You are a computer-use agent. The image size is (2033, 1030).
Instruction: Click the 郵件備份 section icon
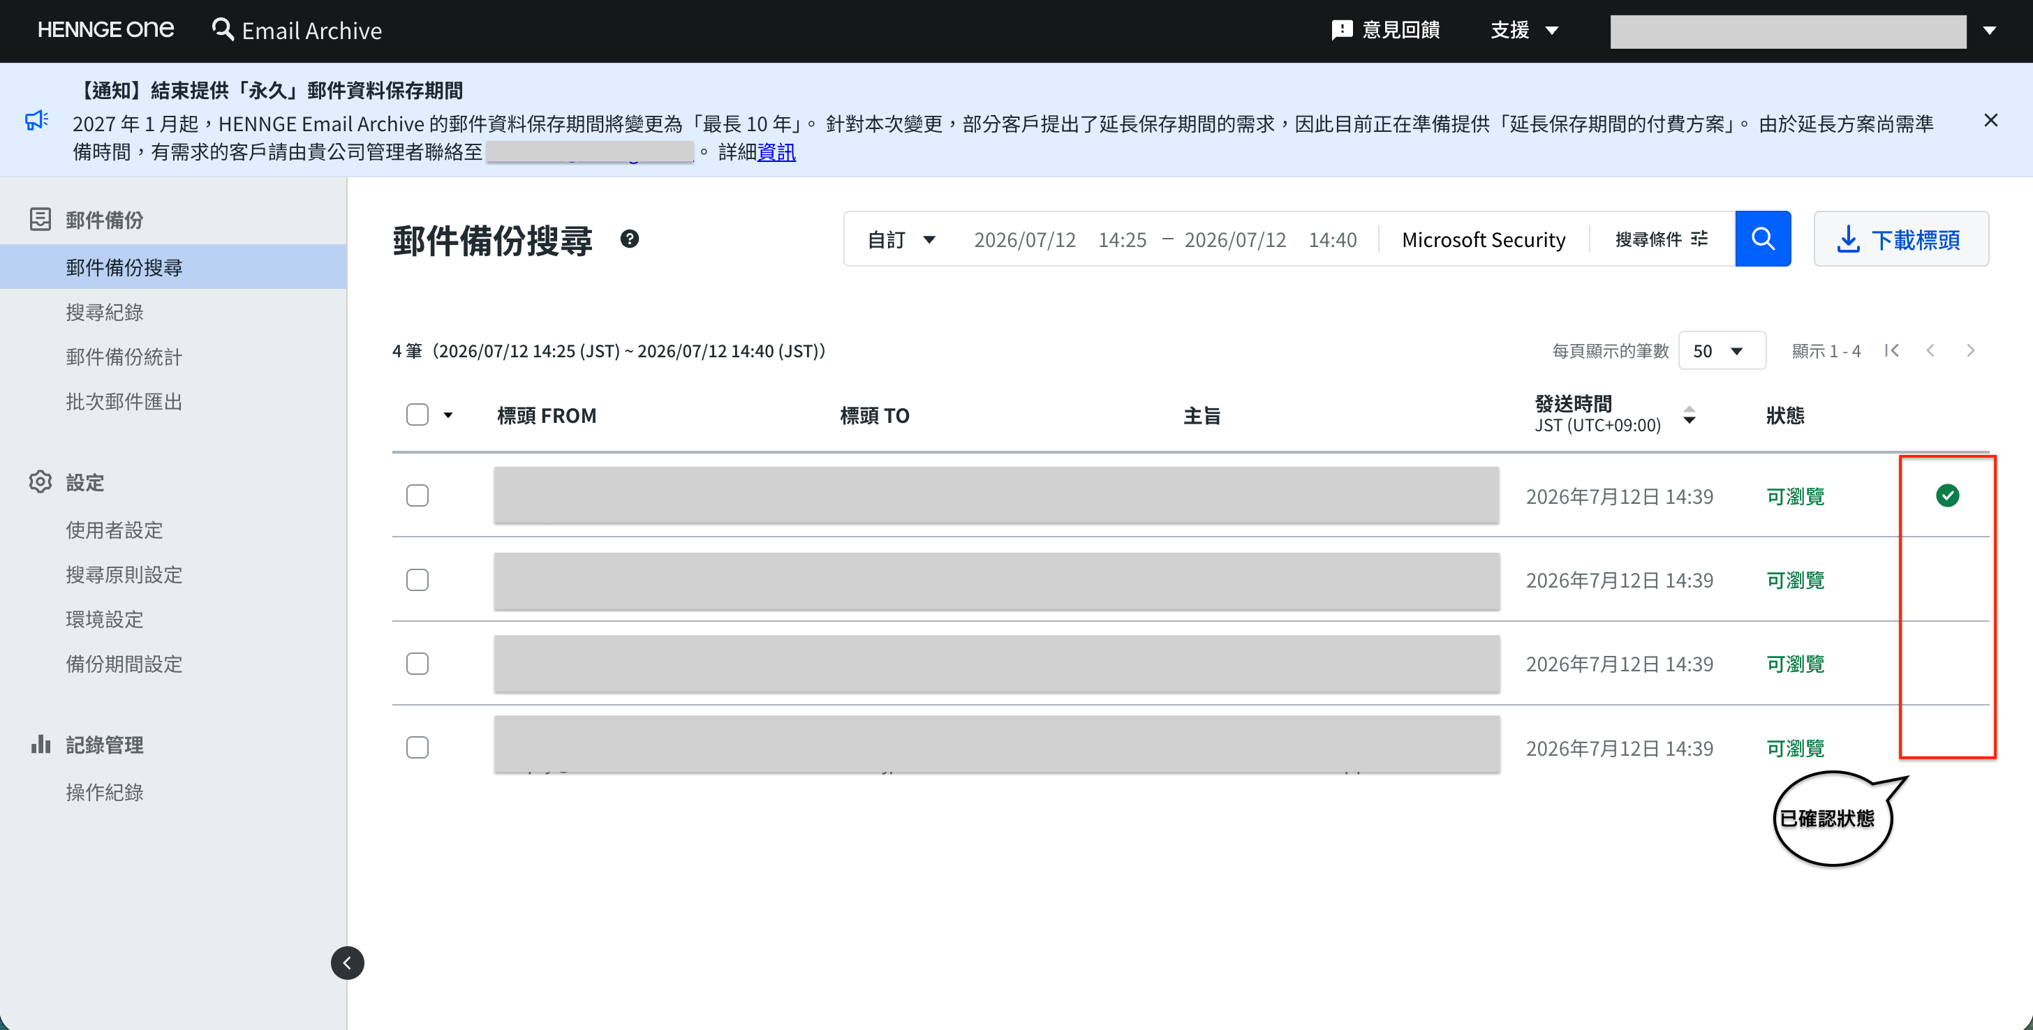40,219
